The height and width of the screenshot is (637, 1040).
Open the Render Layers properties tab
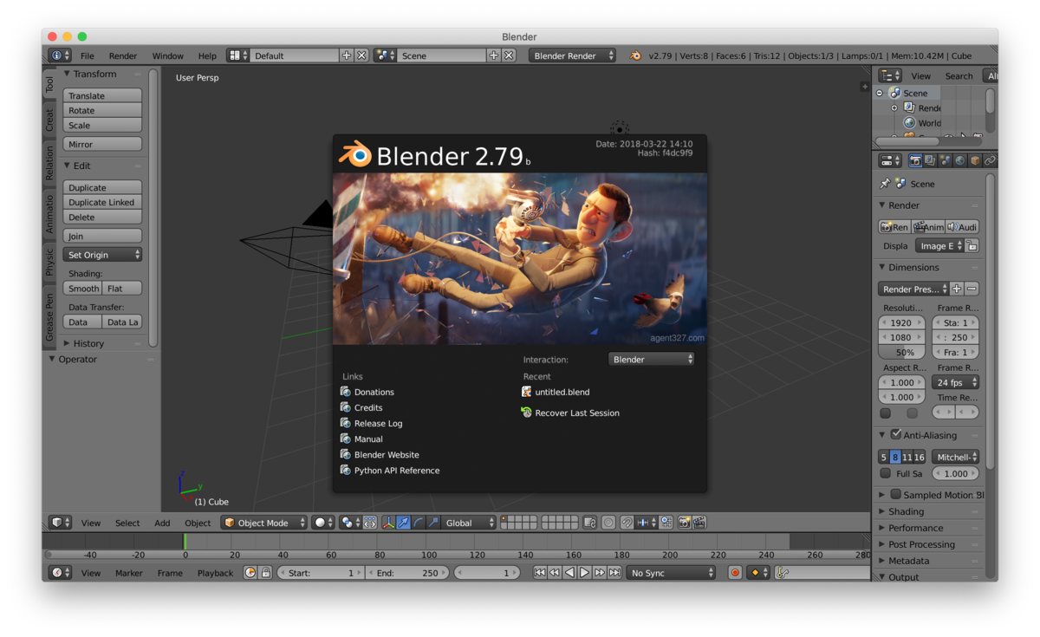(929, 160)
